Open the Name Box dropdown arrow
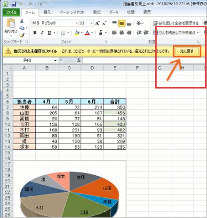The width and height of the screenshot is (207, 218). (x=55, y=61)
